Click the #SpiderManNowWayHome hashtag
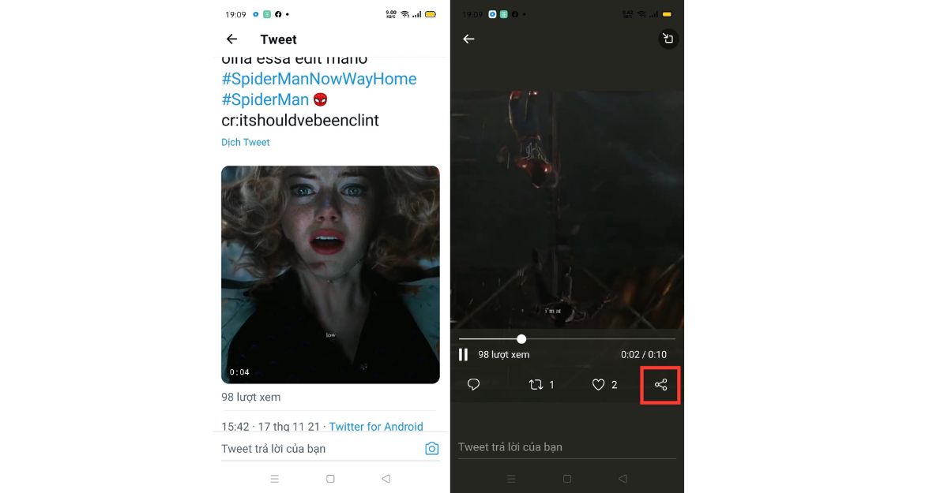This screenshot has height=493, width=948. point(319,79)
